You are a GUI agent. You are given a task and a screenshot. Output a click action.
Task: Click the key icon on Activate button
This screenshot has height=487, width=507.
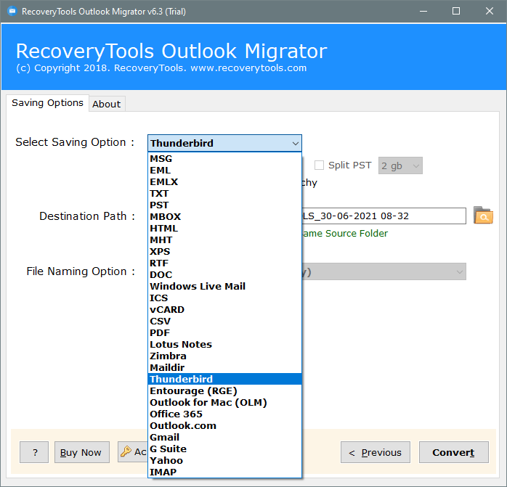[x=126, y=451]
